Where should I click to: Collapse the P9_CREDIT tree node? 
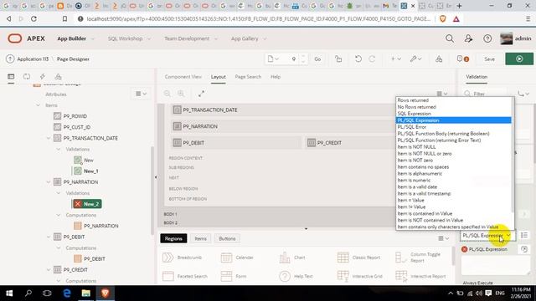click(49, 269)
